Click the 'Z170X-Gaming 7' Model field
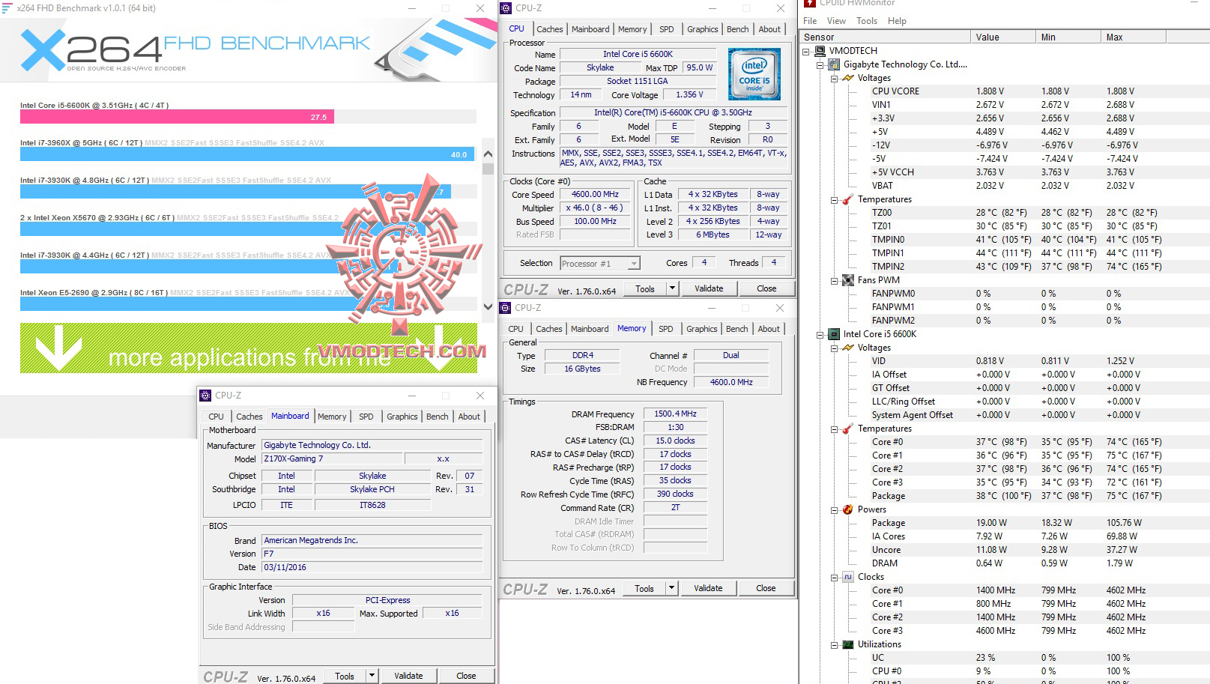1210x684 pixels. coord(332,458)
